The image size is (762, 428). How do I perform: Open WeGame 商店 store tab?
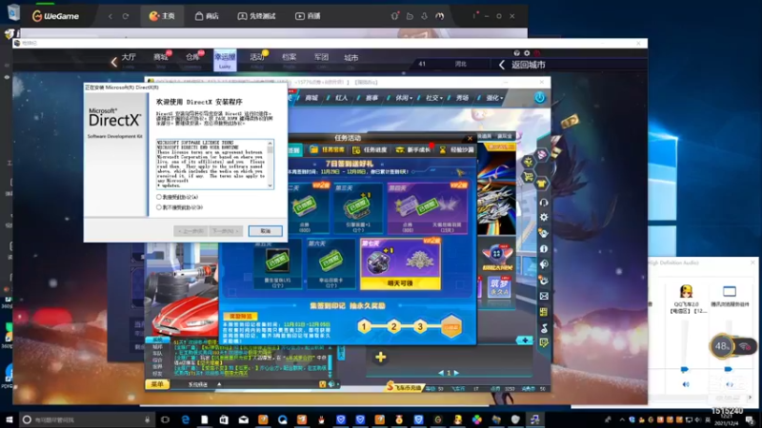[207, 16]
